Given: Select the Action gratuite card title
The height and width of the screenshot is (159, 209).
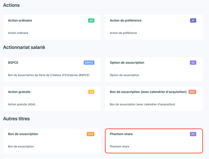Looking at the screenshot, I should point(19,92).
